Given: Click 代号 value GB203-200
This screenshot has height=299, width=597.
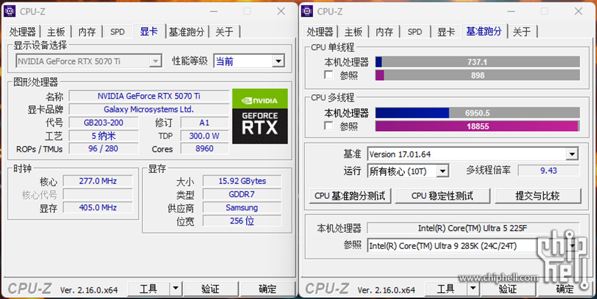Looking at the screenshot, I should [104, 123].
